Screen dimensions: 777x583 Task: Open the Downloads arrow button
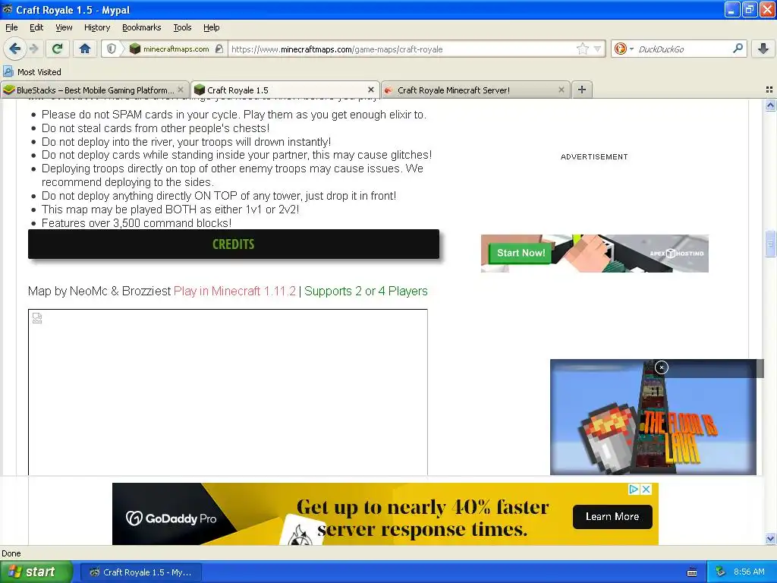tap(763, 49)
